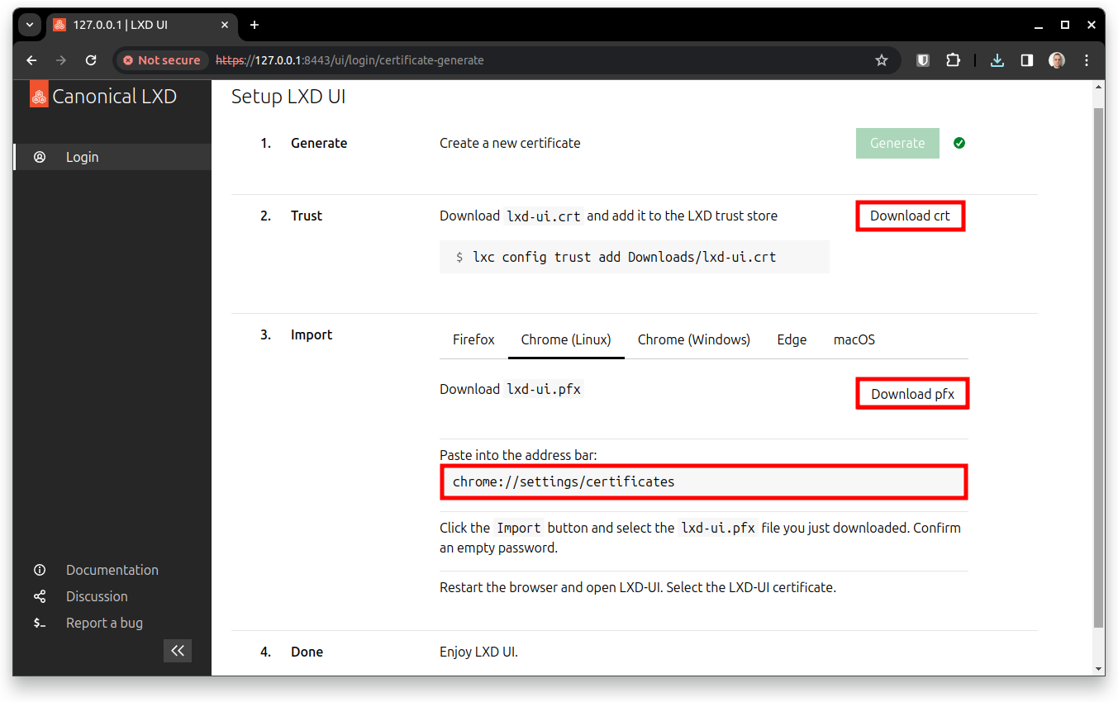1118x702 pixels.
Task: Collapse the sidebar with the double-chevron button
Action: click(x=178, y=651)
